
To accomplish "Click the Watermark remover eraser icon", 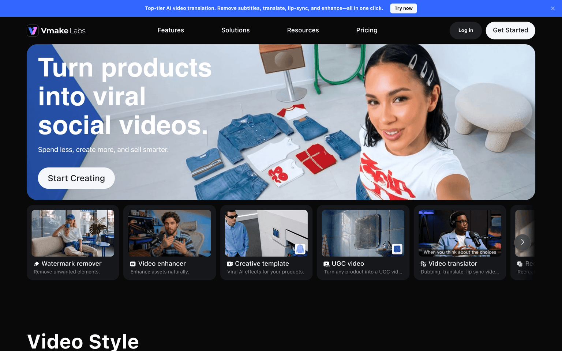I will coord(36,264).
